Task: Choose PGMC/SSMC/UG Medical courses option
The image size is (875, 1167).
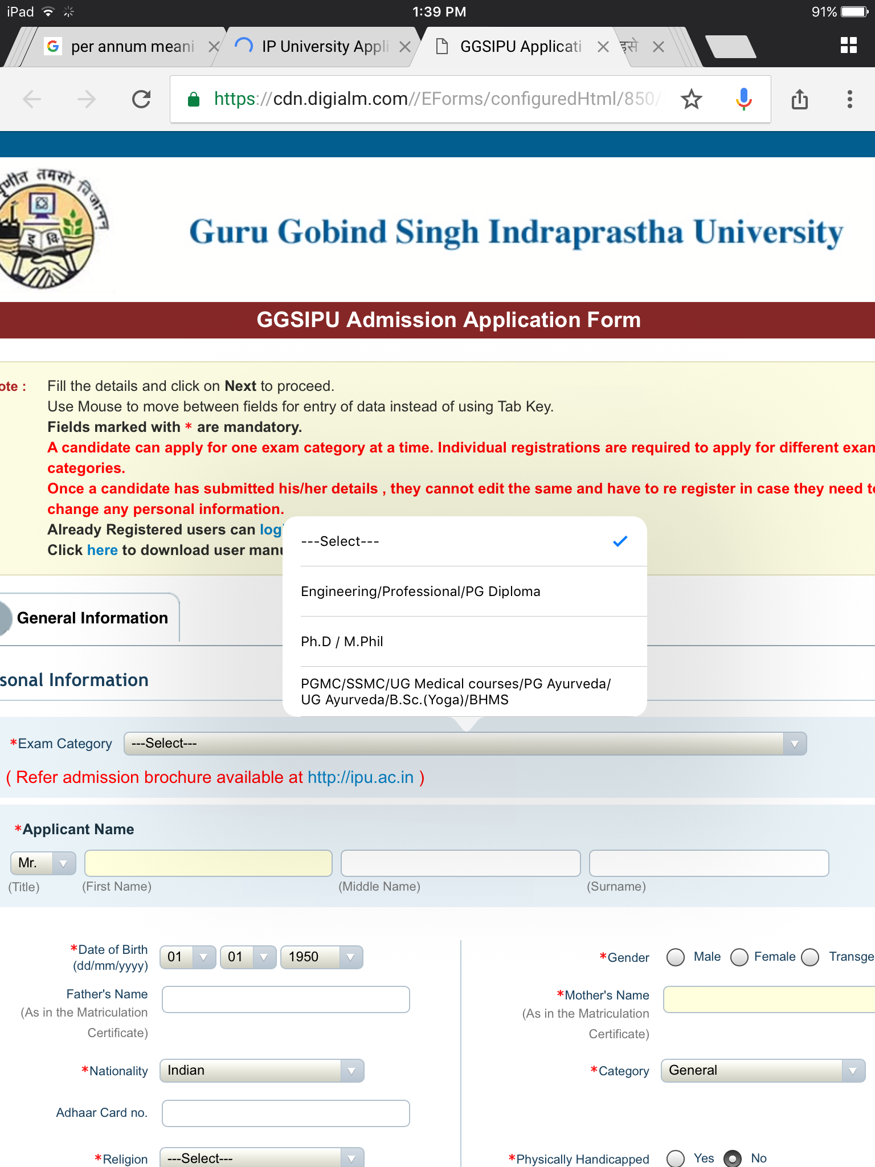Action: (465, 691)
